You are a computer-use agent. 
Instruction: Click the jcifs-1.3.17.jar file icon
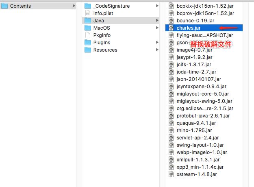(x=171, y=65)
